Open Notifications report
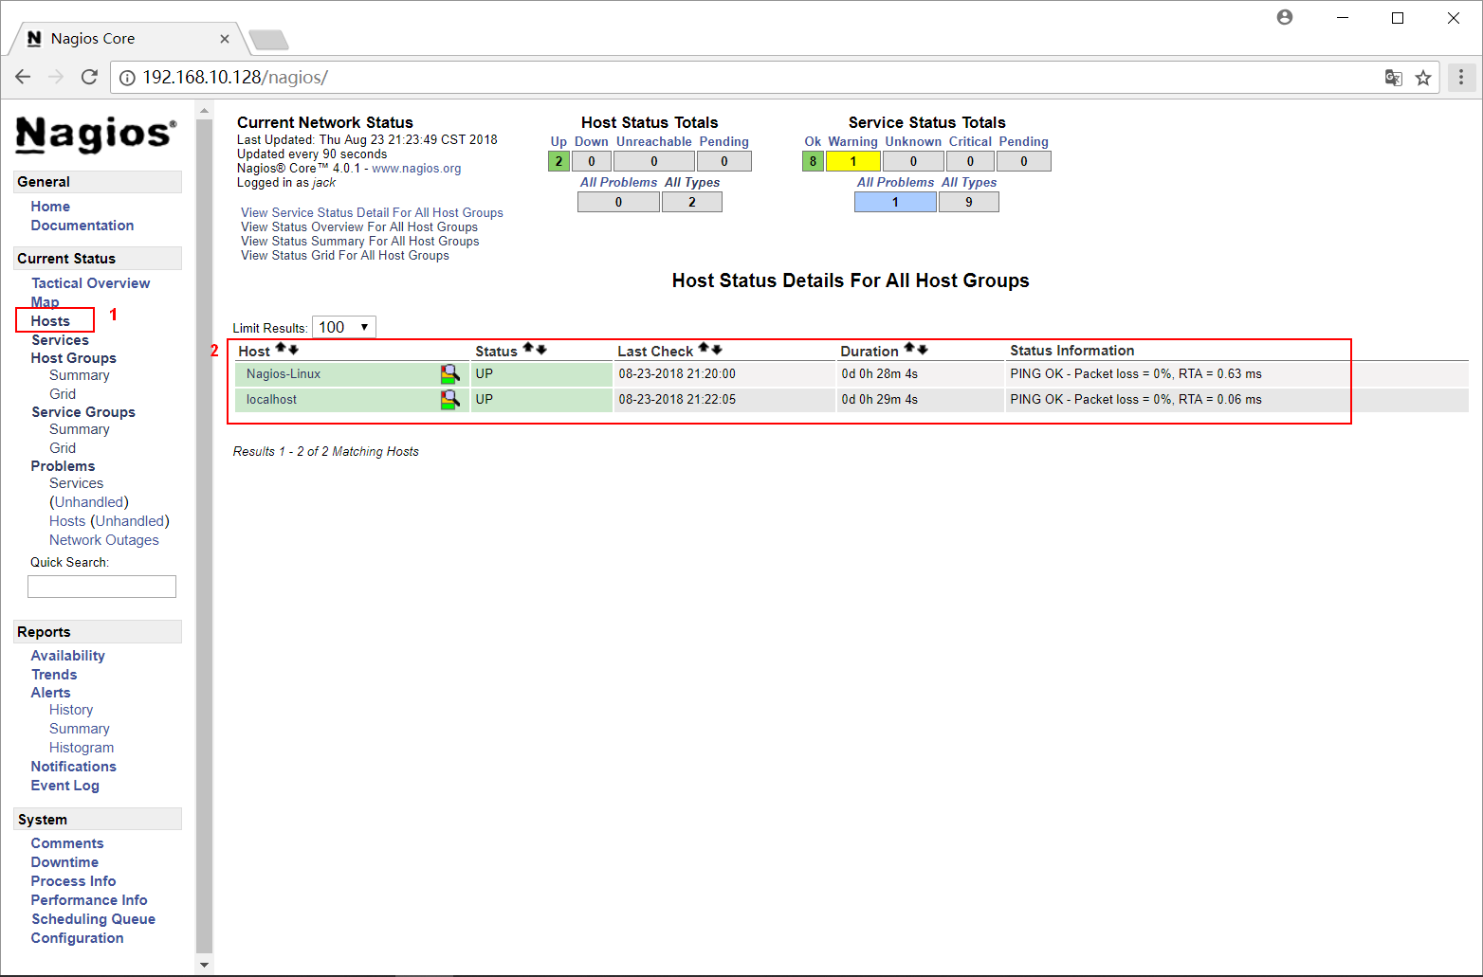 click(74, 767)
